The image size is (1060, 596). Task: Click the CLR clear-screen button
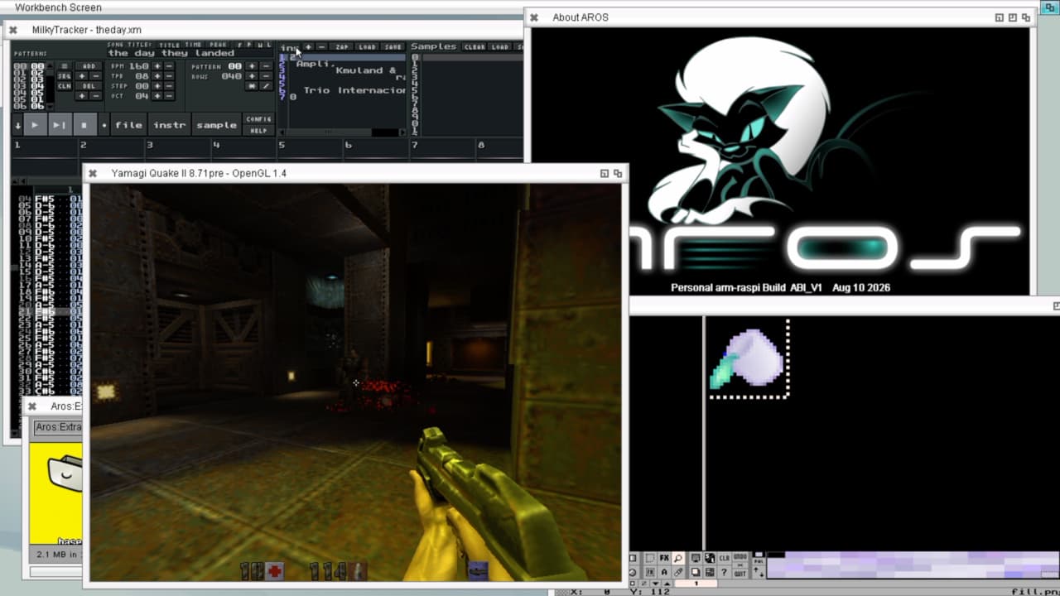coord(725,559)
